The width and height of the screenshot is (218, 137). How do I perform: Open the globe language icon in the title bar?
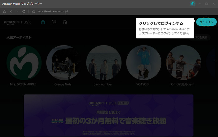tap(193, 4)
